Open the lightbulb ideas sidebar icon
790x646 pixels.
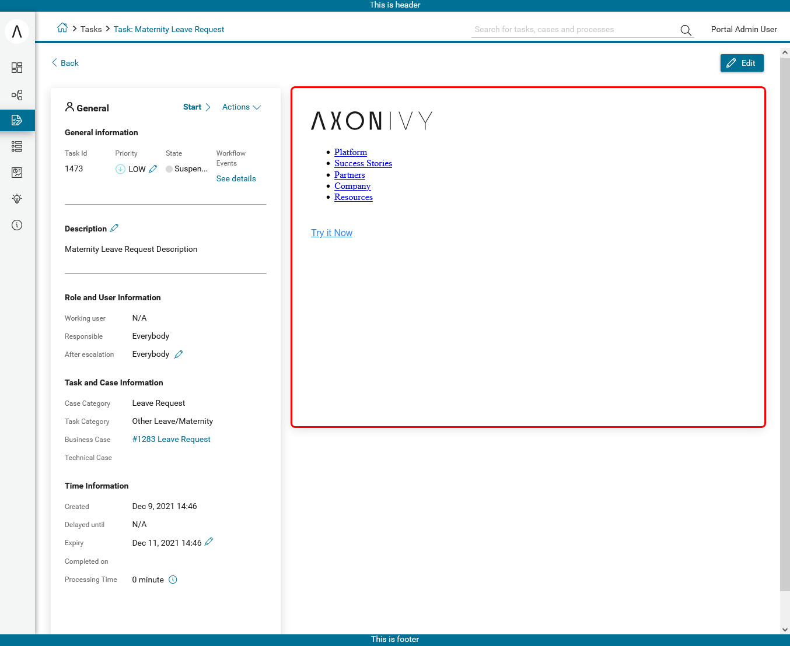click(x=17, y=199)
